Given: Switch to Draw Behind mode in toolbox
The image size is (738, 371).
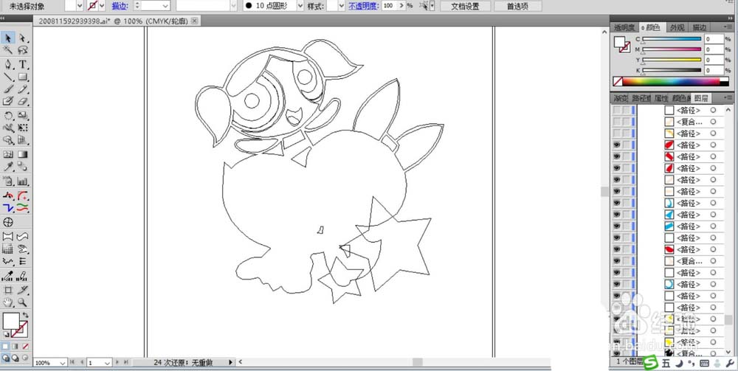Looking at the screenshot, I should point(15,358).
